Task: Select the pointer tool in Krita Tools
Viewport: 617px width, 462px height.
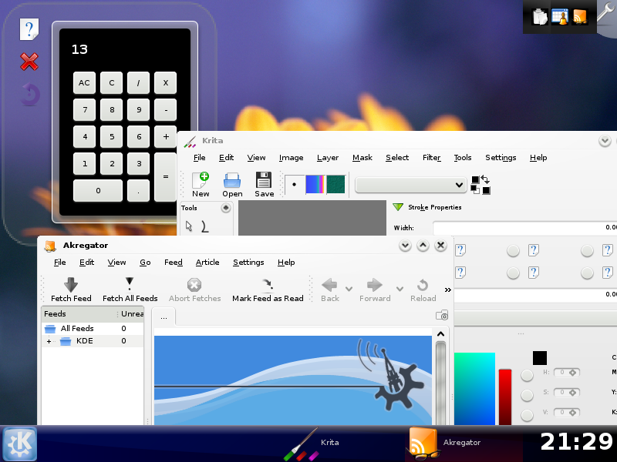Action: point(189,226)
